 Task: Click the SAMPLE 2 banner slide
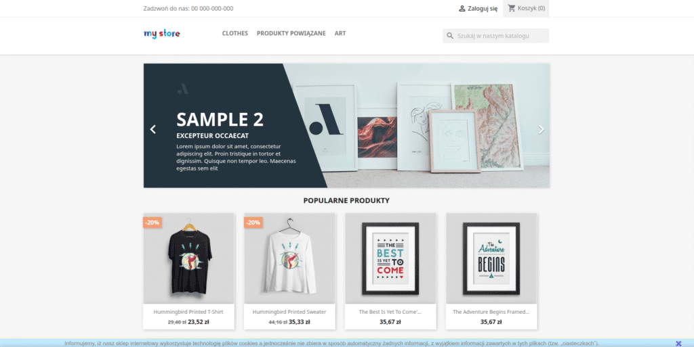click(346, 126)
